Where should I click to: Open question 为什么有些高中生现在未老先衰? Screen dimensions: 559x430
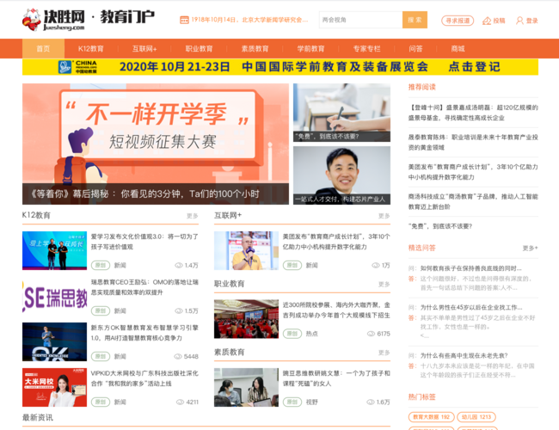pyautogui.click(x=464, y=355)
